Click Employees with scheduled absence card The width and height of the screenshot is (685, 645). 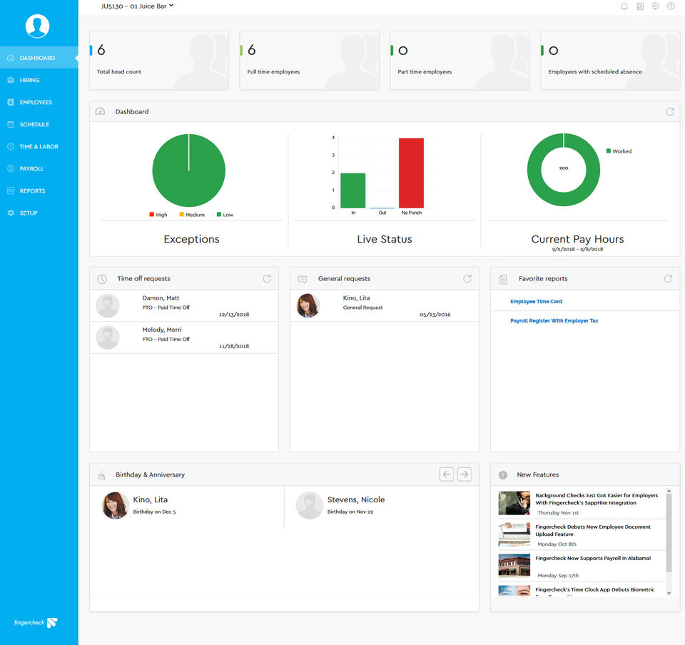(610, 60)
